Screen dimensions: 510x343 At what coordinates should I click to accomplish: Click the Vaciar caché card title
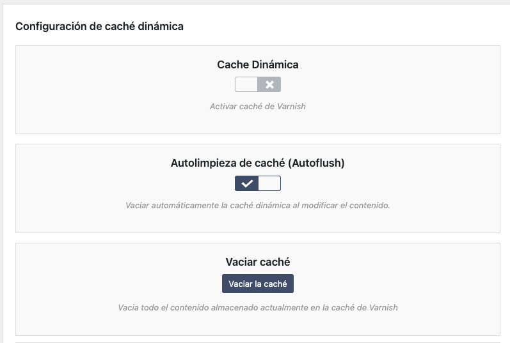pos(258,262)
